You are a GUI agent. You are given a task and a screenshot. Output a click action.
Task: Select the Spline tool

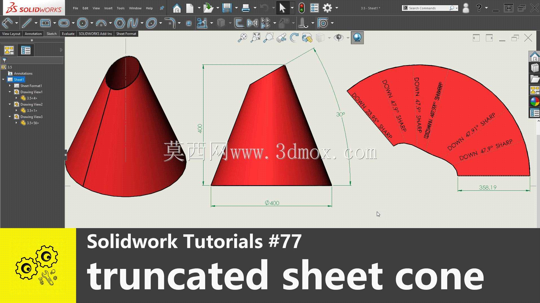click(133, 23)
